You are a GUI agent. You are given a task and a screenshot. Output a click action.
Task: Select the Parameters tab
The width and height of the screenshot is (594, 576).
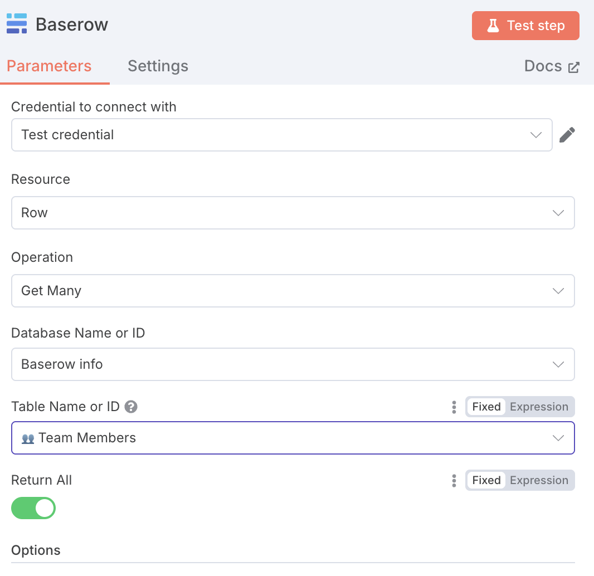pos(49,66)
